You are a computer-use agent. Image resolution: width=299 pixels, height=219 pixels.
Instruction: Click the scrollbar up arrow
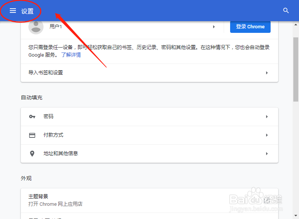tap(296, 25)
